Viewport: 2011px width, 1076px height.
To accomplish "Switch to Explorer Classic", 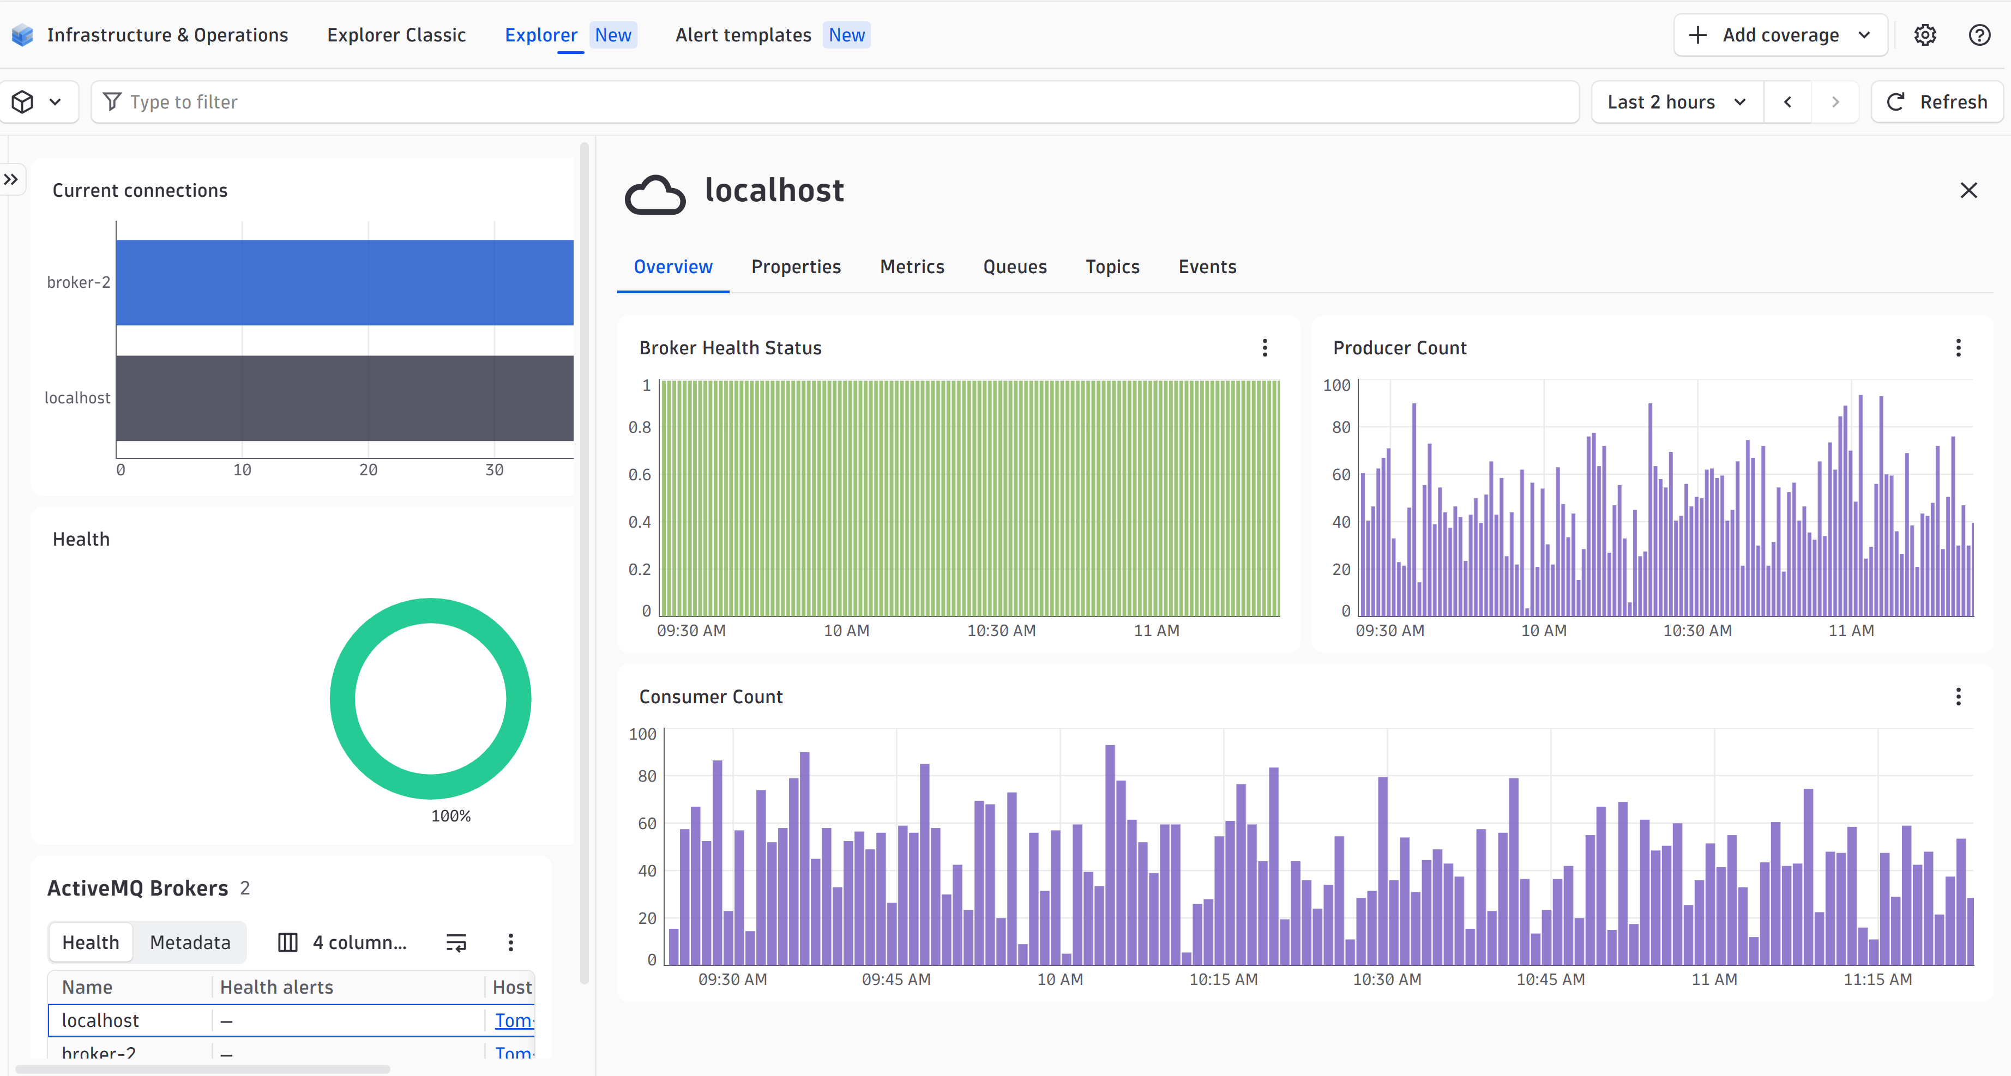I will click(396, 35).
